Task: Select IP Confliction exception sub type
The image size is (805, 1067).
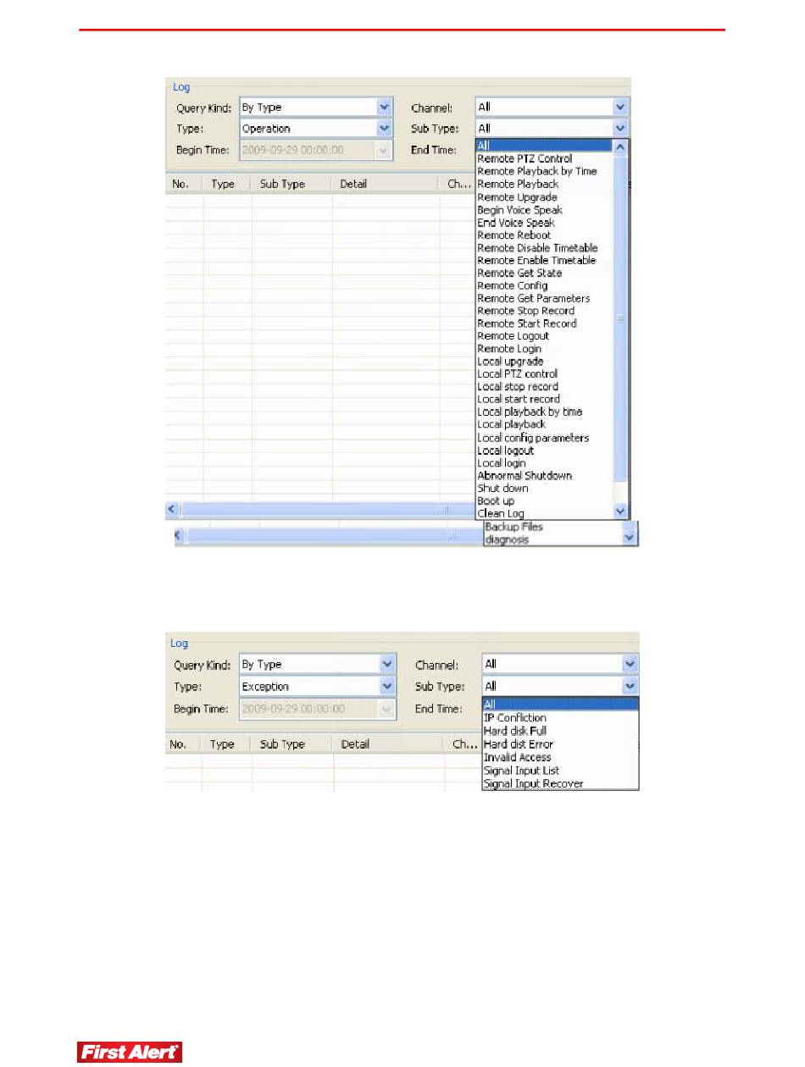Action: pos(514,718)
